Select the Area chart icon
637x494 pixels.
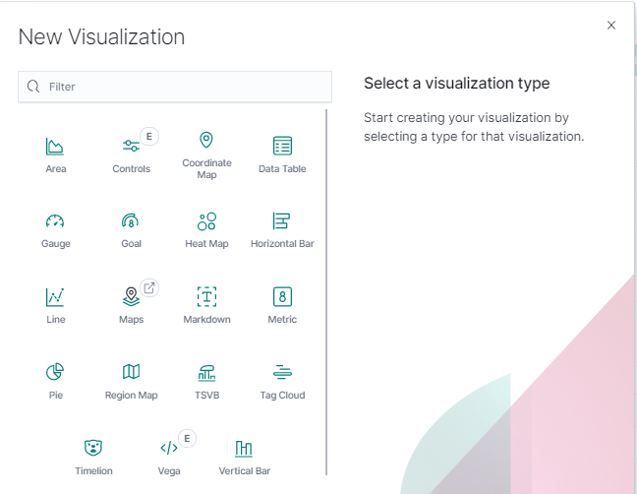[55, 147]
